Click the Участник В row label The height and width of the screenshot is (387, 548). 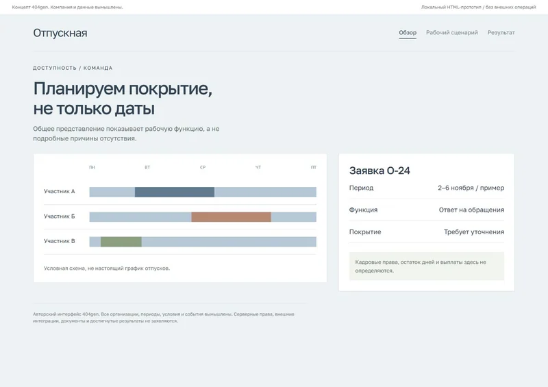pos(60,241)
